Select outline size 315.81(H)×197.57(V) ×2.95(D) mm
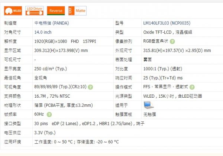 tap(177, 51)
